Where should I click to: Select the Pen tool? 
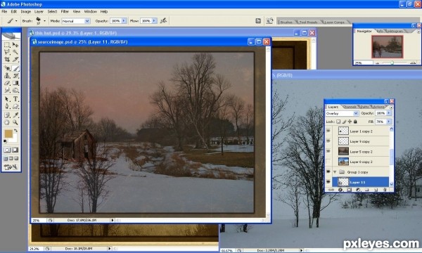point(7,107)
